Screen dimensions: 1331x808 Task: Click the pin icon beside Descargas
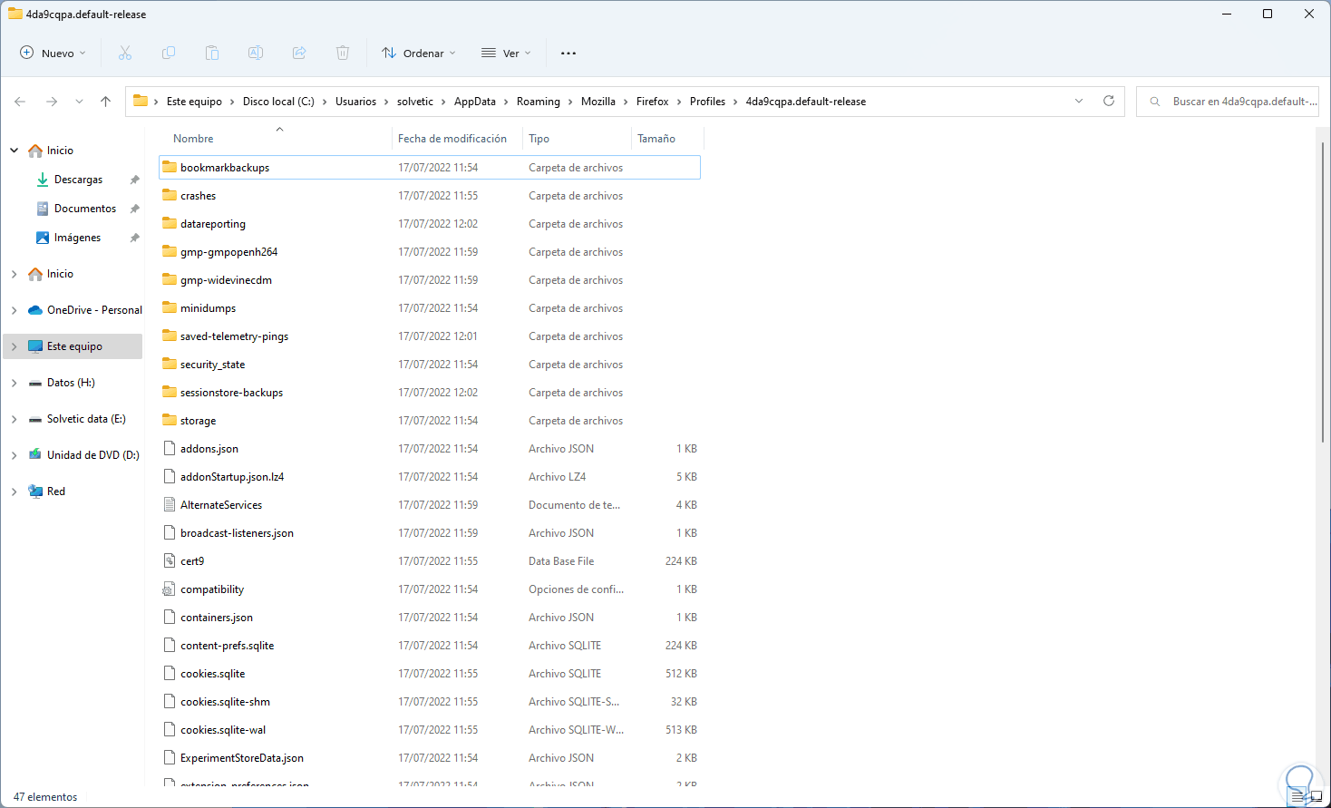135,180
